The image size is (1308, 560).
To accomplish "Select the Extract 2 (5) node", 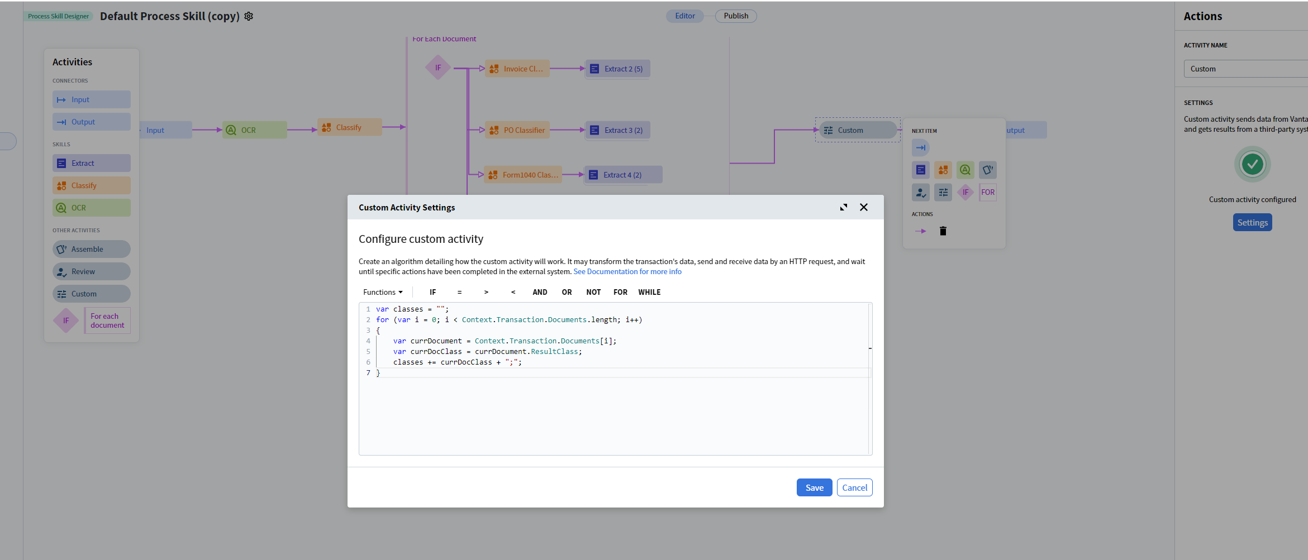I will pos(617,69).
